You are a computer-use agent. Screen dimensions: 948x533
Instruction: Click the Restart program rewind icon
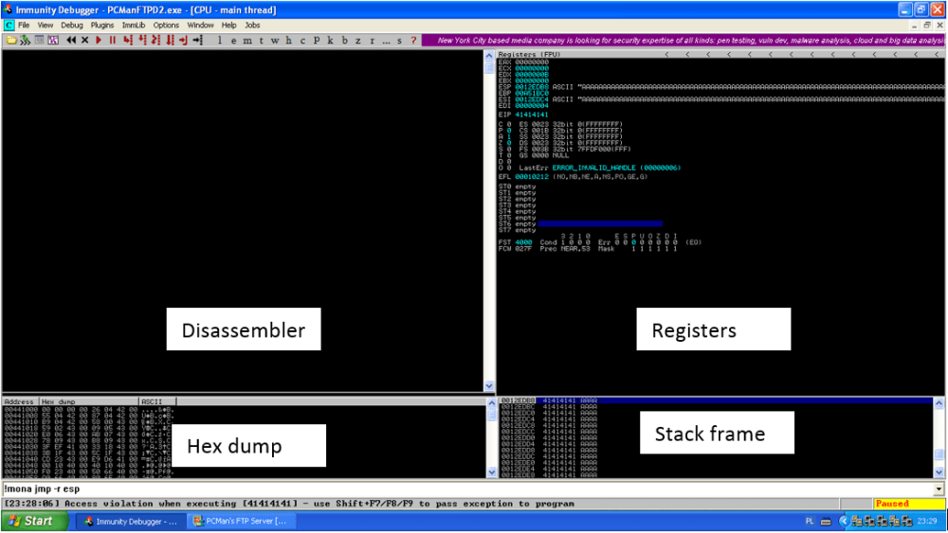pyautogui.click(x=71, y=41)
